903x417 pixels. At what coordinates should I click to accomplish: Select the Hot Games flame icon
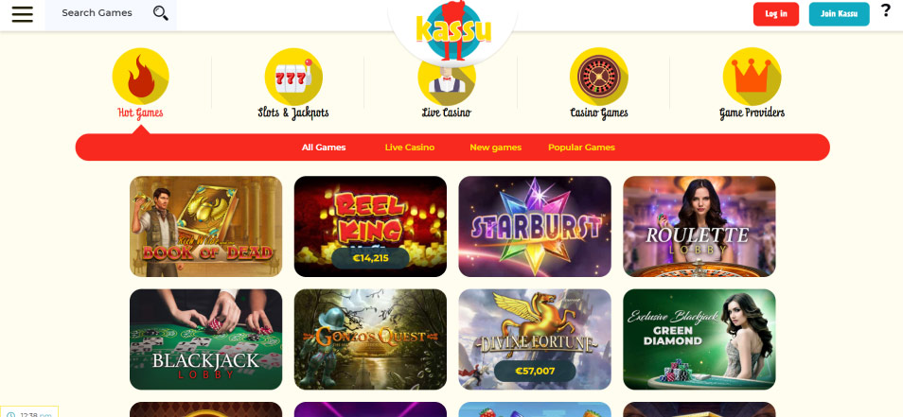[140, 76]
